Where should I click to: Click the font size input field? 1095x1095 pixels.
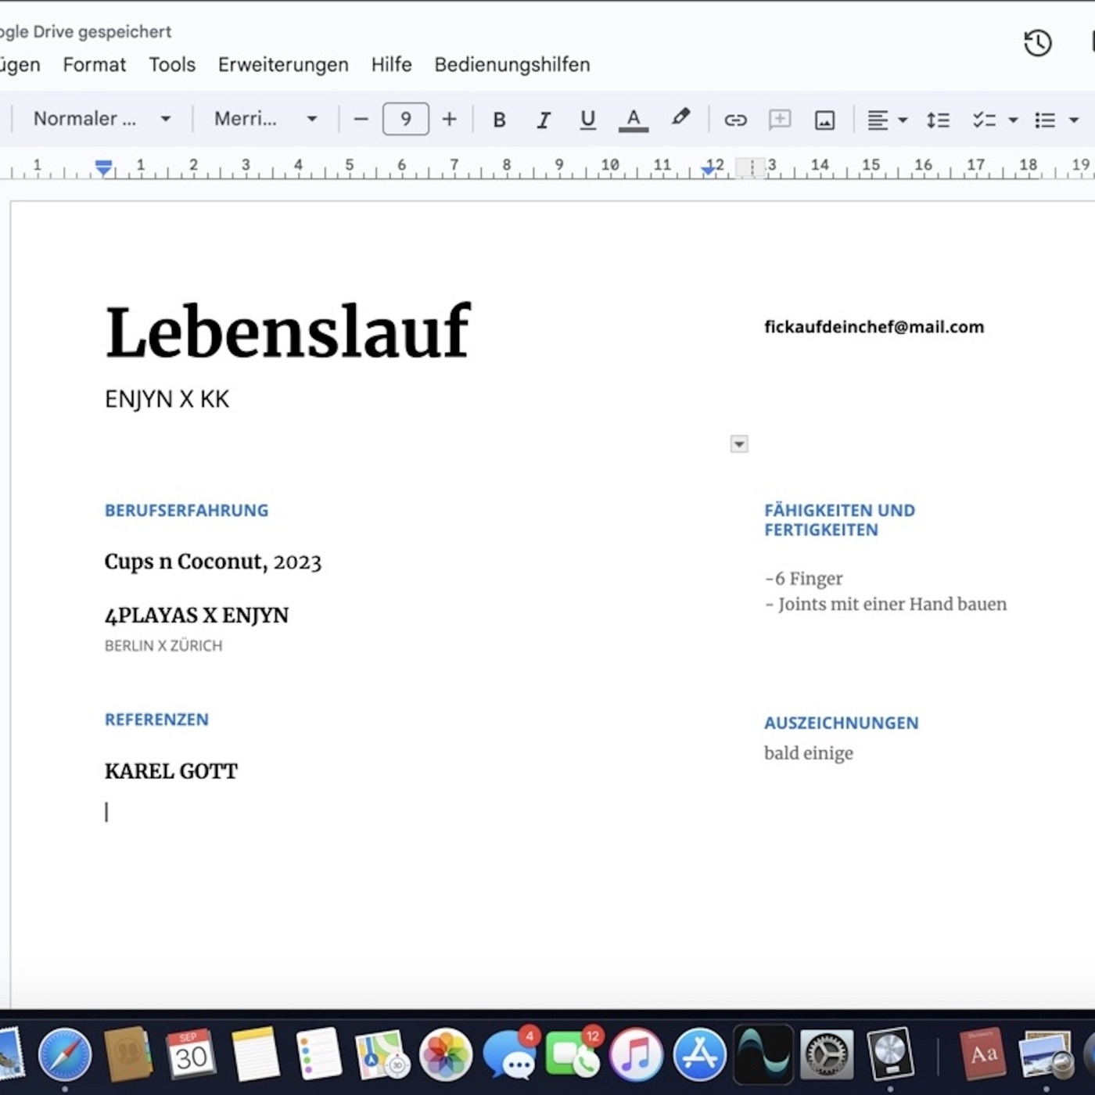pyautogui.click(x=405, y=119)
